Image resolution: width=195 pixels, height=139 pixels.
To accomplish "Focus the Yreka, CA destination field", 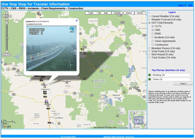I will [x=171, y=79].
